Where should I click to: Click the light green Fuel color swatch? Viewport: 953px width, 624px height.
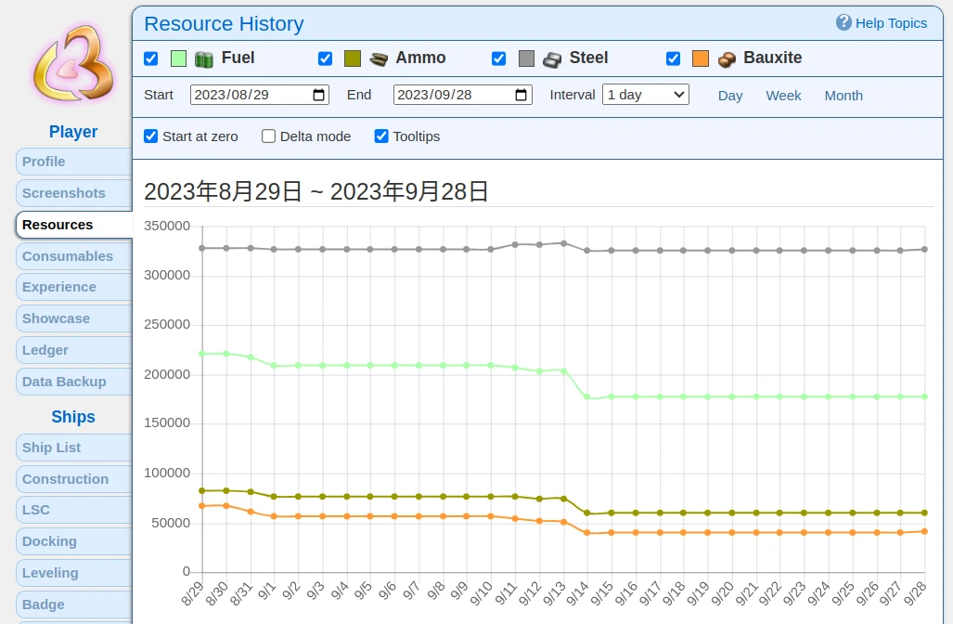(179, 58)
